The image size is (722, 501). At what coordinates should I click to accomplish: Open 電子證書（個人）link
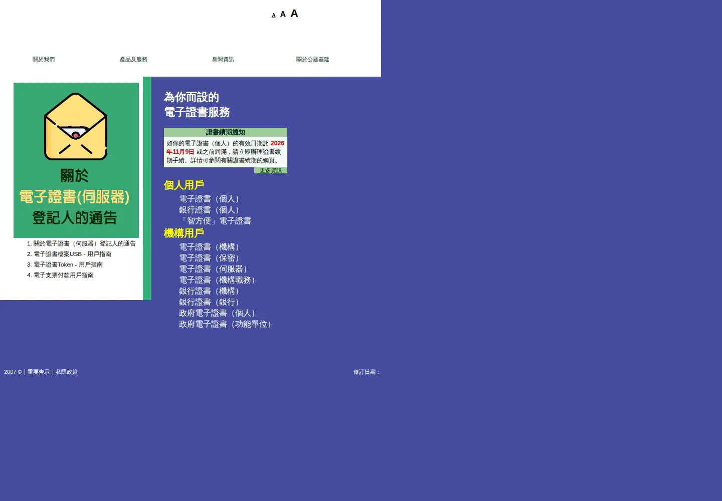(x=211, y=199)
